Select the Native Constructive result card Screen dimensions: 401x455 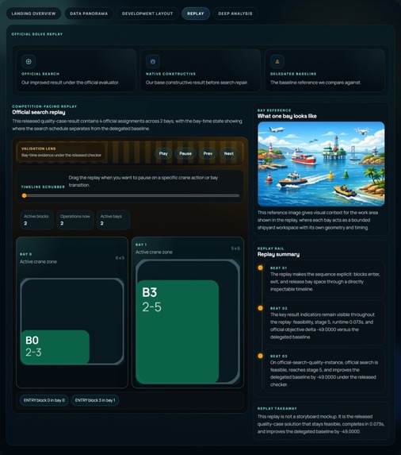(x=200, y=71)
